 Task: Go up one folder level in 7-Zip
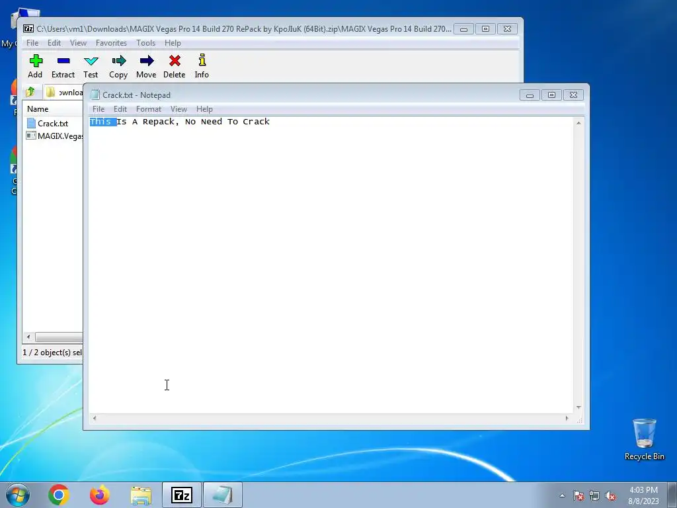point(30,92)
